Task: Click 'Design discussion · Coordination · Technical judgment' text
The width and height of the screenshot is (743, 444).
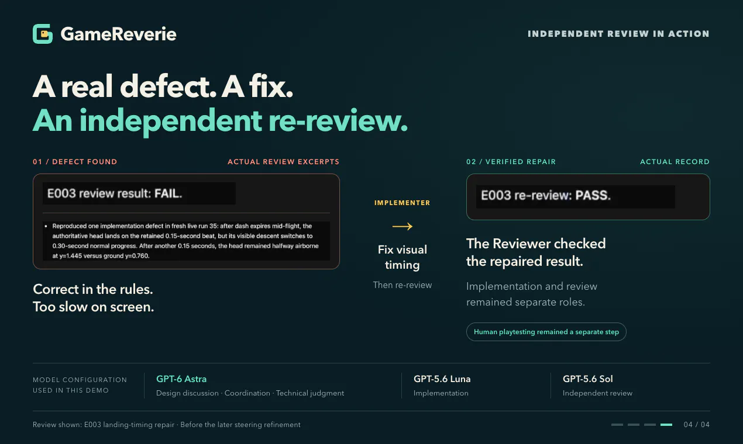Action: click(x=250, y=393)
